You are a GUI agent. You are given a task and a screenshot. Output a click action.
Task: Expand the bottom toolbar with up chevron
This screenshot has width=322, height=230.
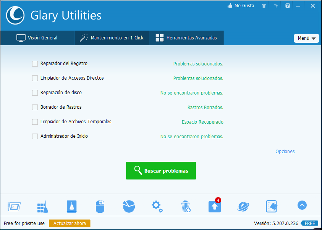click(x=302, y=205)
